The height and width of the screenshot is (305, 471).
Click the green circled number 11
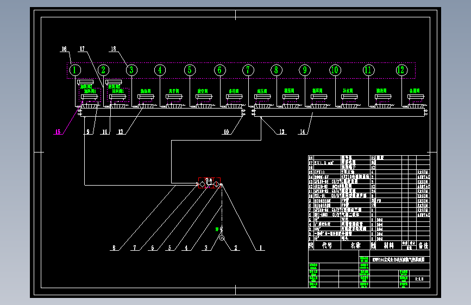[x=368, y=70]
